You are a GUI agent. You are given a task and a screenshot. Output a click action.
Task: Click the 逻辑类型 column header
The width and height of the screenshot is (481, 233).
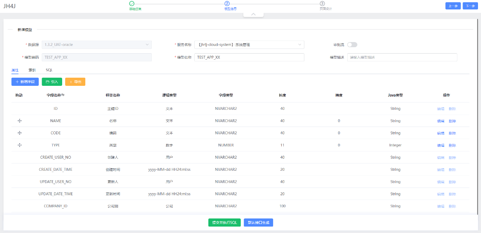click(169, 95)
